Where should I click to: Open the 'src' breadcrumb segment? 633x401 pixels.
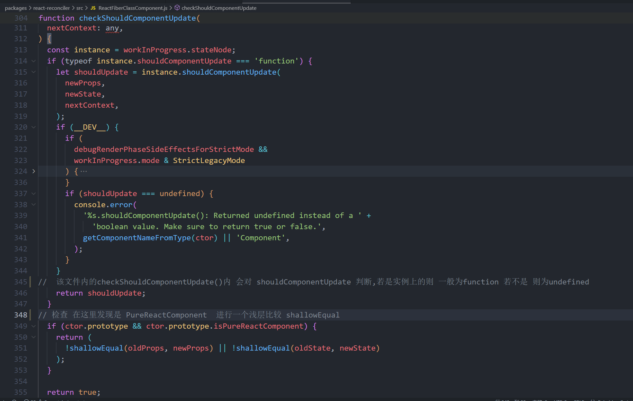(80, 8)
